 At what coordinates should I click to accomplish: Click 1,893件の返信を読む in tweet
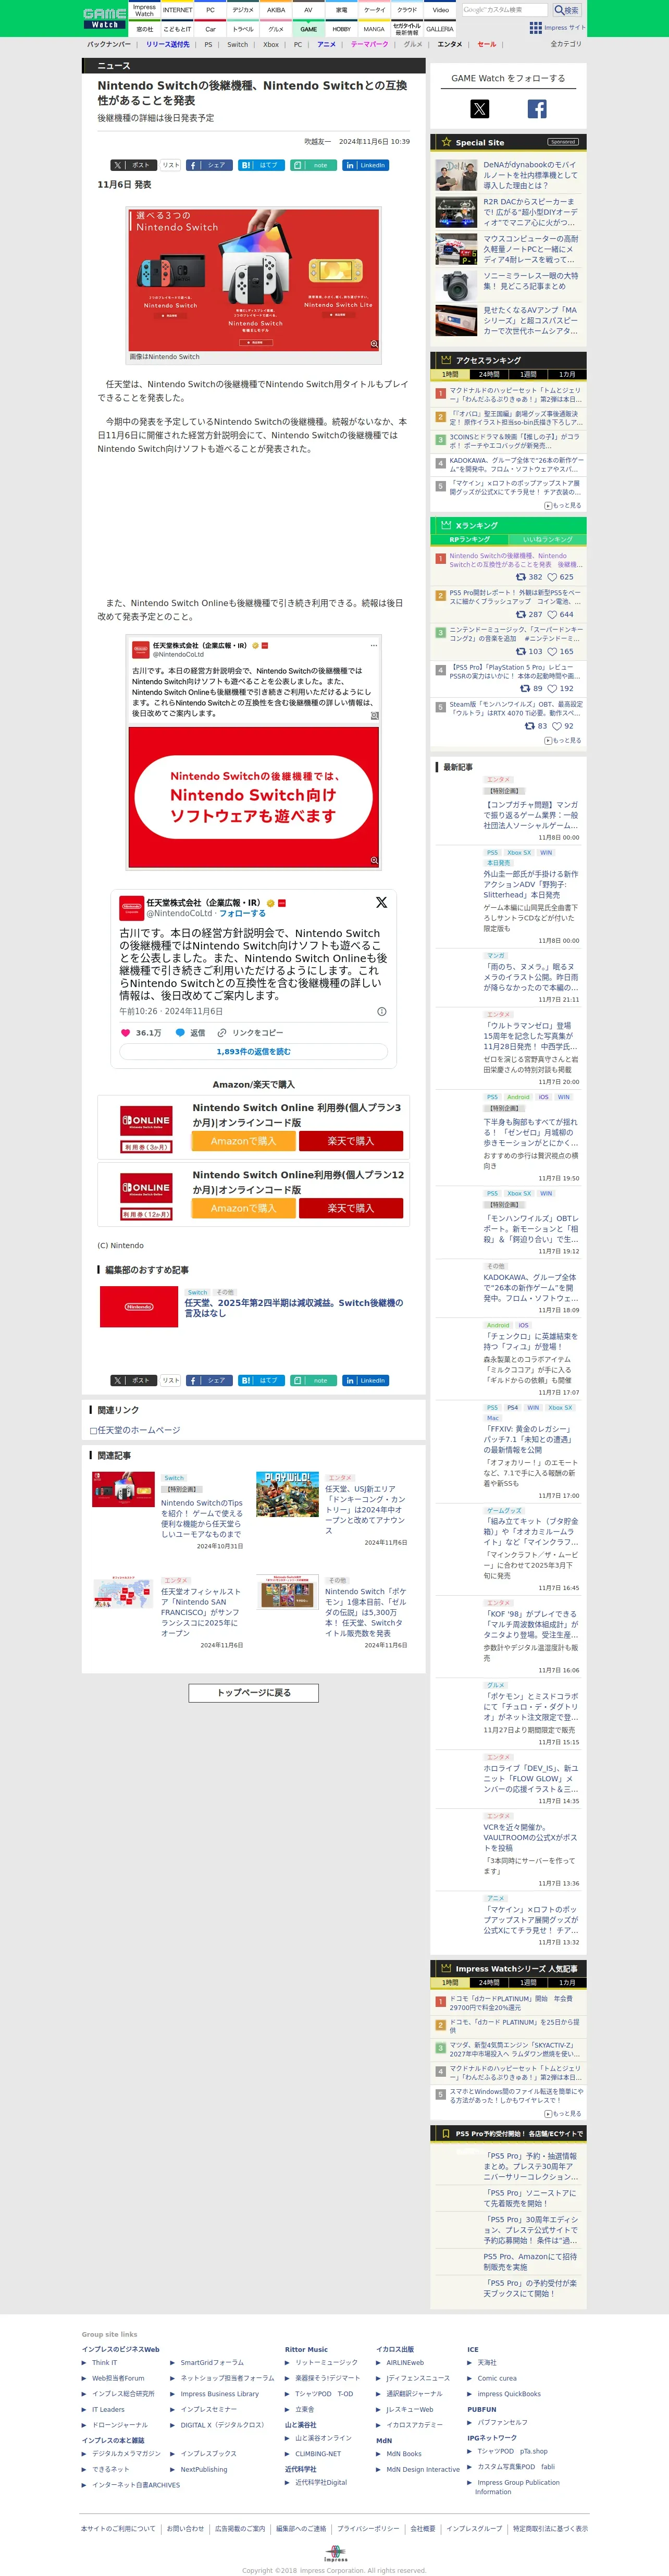point(254,1052)
